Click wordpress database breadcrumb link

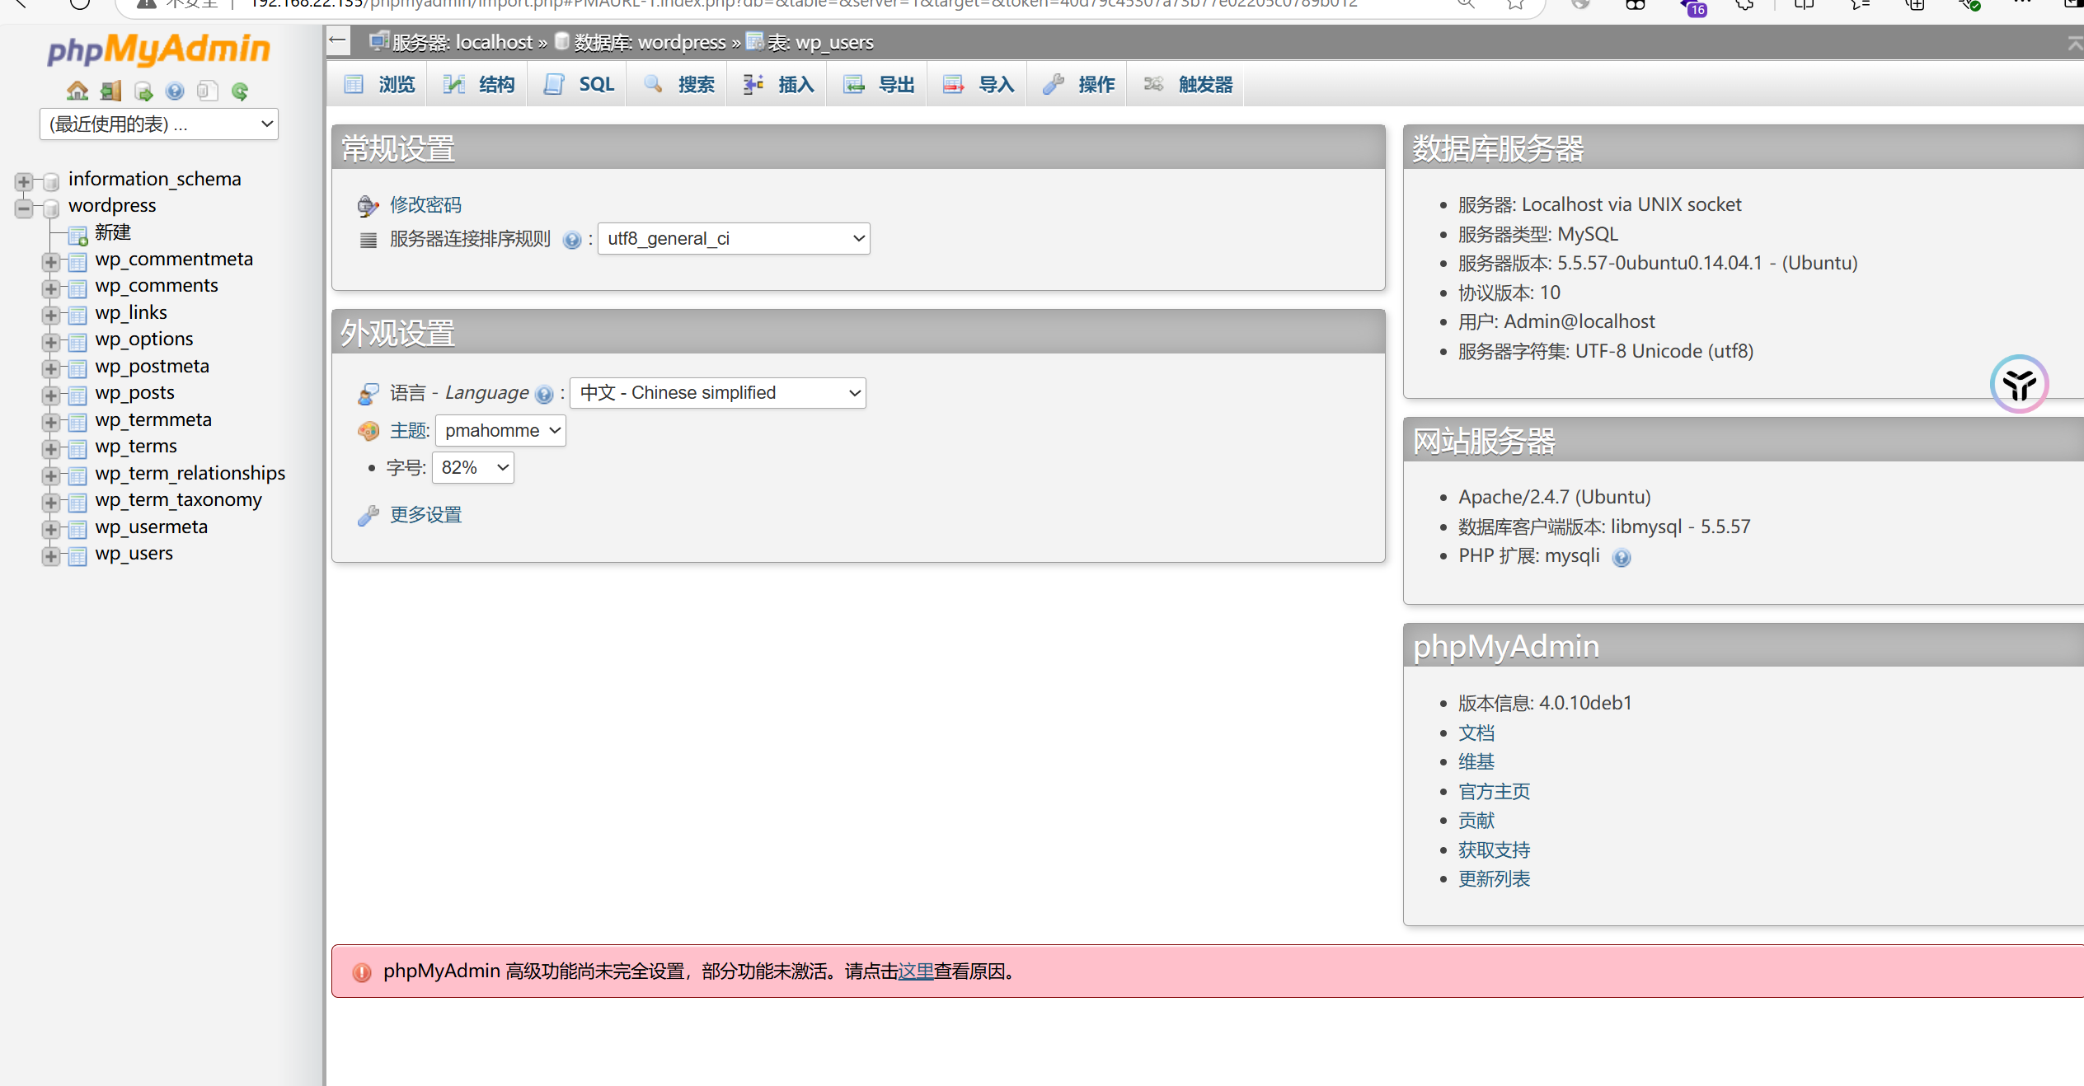click(650, 43)
